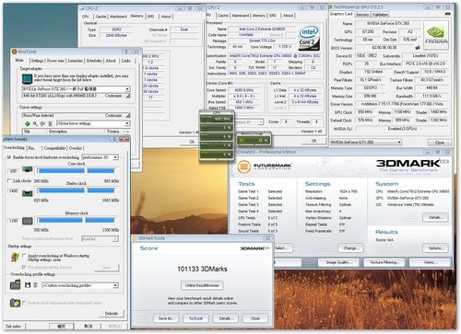Click the BIOS save chip icon in GPU-Z

417,48
